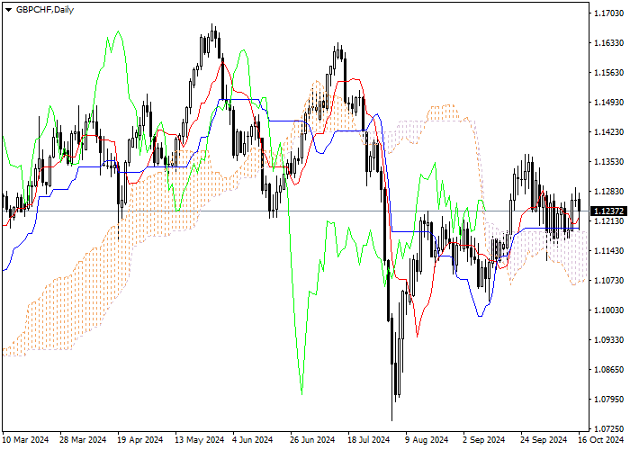Click the 4 Jun 2024 date label
The height and width of the screenshot is (450, 630).
point(253,440)
